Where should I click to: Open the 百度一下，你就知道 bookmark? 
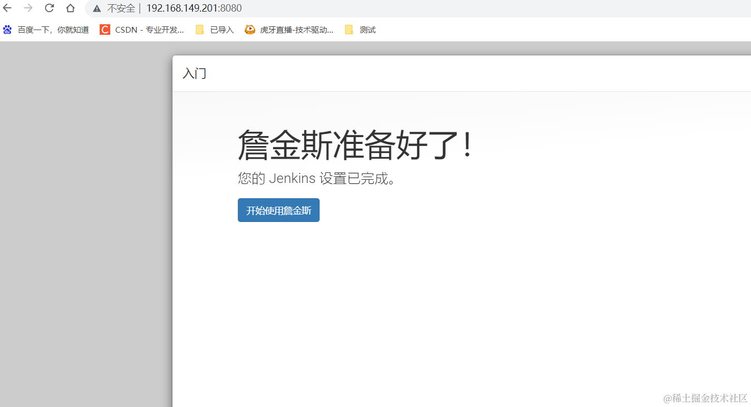[53, 30]
